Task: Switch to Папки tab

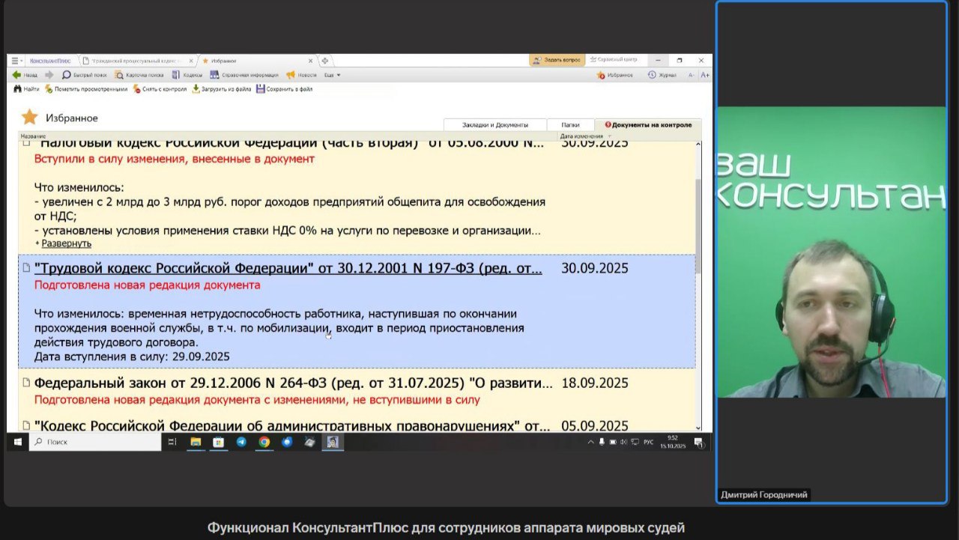Action: [x=570, y=125]
